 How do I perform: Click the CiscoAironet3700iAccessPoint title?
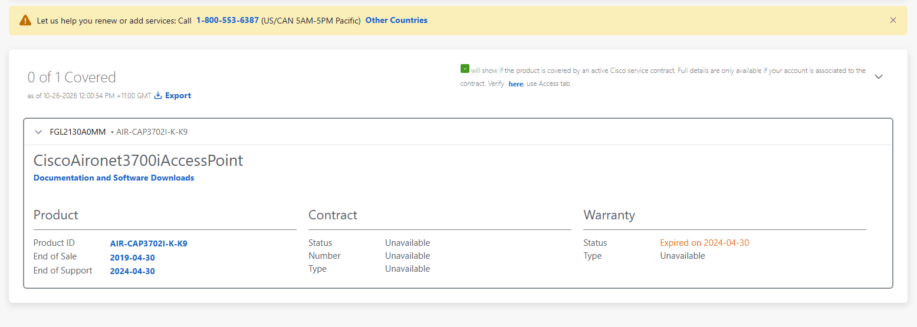(x=139, y=161)
